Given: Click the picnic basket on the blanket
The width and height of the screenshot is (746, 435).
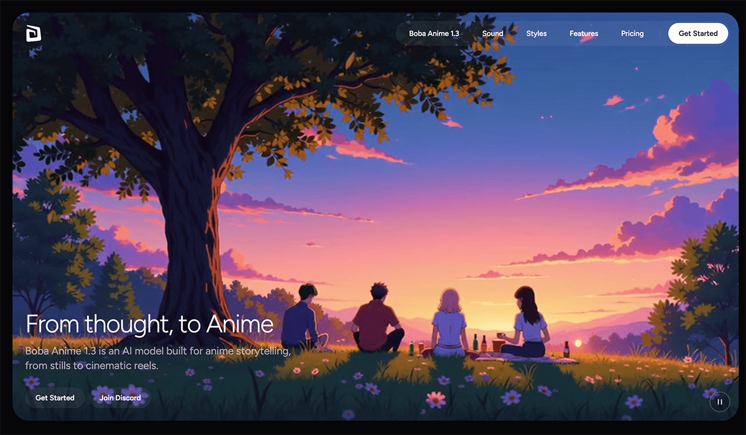Looking at the screenshot, I should point(499,345).
